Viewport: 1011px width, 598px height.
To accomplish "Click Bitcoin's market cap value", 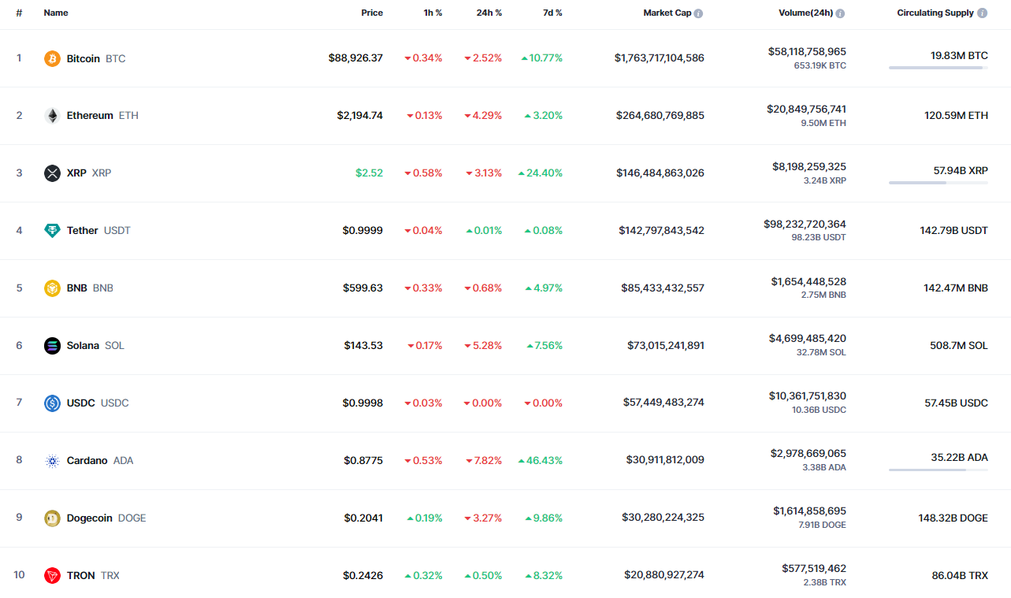I will coord(660,58).
